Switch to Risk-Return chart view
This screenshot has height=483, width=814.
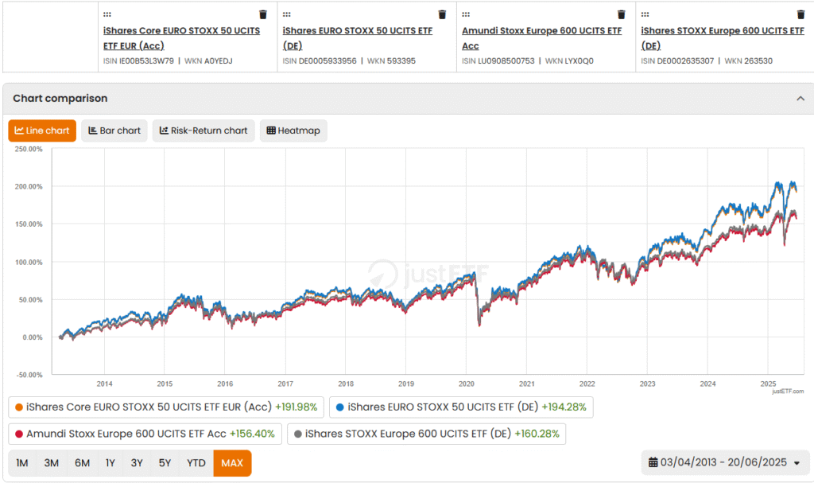(203, 130)
